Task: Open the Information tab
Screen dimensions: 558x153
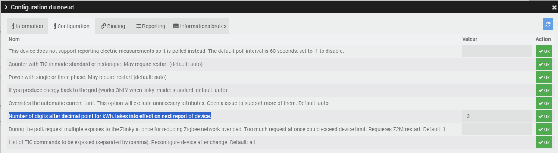Action: pyautogui.click(x=28, y=26)
